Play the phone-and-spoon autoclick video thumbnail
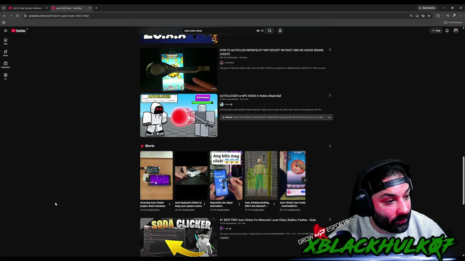465x261 pixels. pyautogui.click(x=179, y=70)
